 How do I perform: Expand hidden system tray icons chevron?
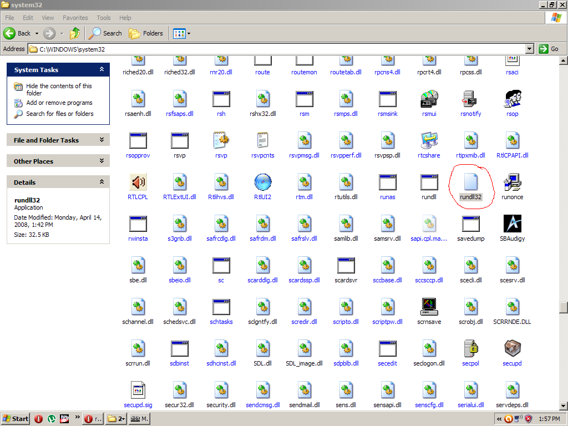(499, 419)
